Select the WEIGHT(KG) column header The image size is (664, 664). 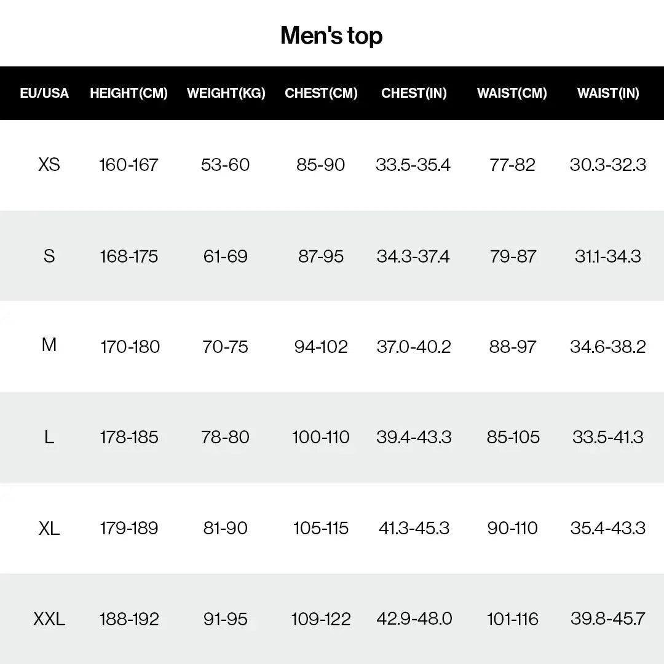click(226, 93)
